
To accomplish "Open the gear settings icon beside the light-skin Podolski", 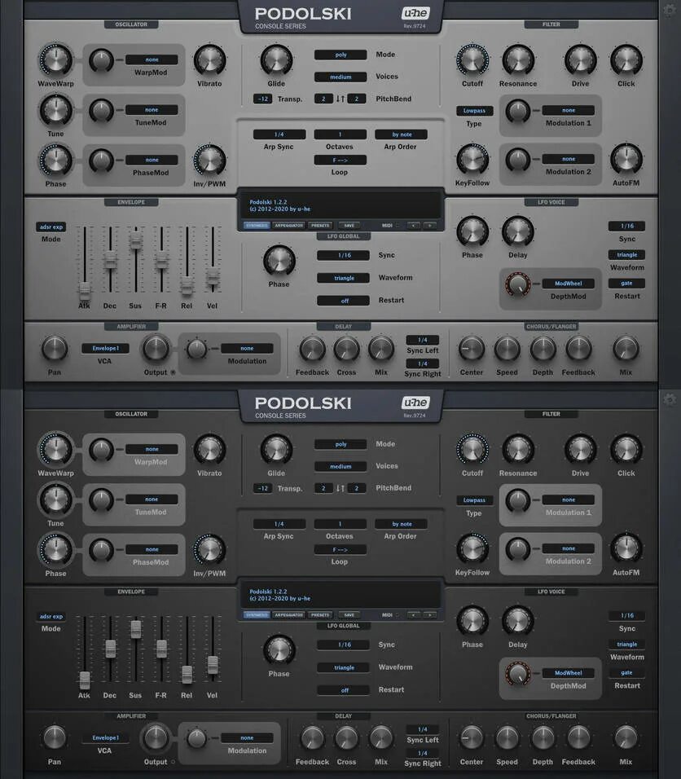I will tap(670, 10).
